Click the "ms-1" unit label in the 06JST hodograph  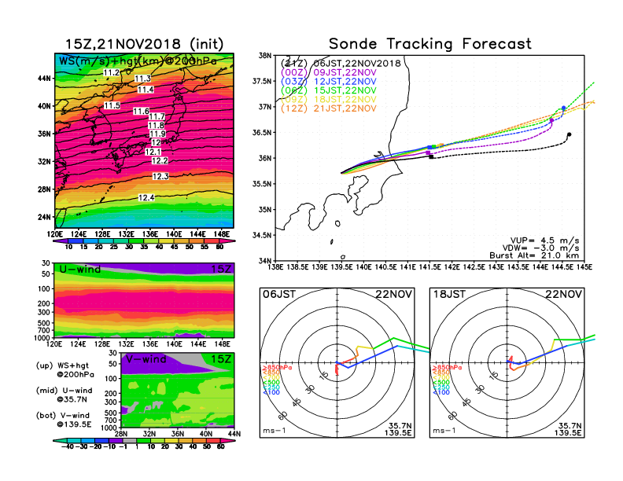point(275,431)
